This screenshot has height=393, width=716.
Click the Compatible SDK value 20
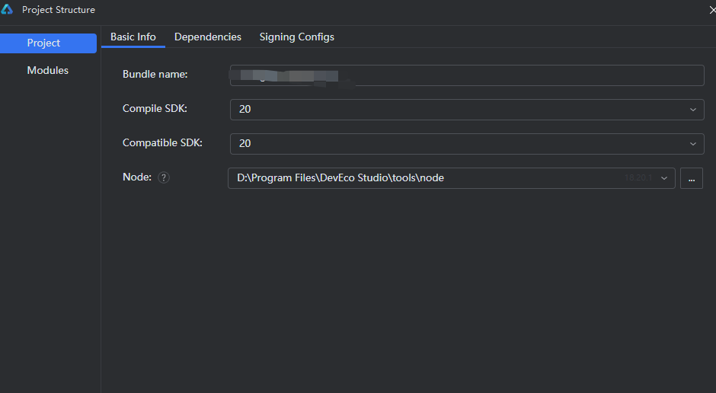click(x=245, y=144)
